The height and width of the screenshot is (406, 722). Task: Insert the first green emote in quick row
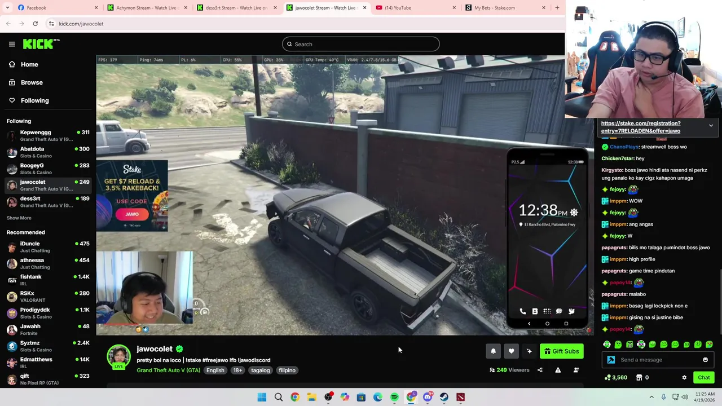click(x=607, y=345)
